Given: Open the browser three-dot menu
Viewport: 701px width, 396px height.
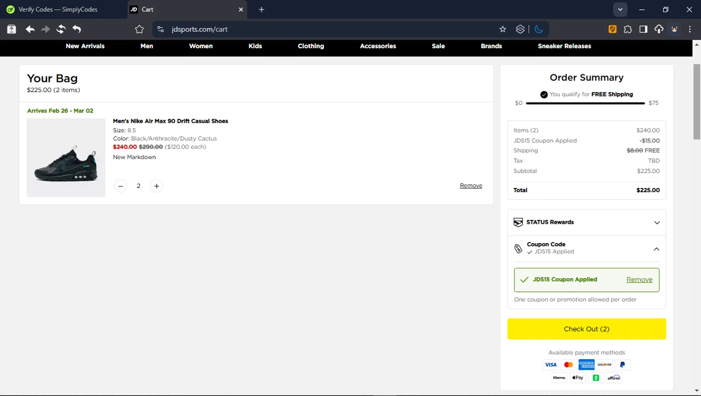Looking at the screenshot, I should coord(690,29).
